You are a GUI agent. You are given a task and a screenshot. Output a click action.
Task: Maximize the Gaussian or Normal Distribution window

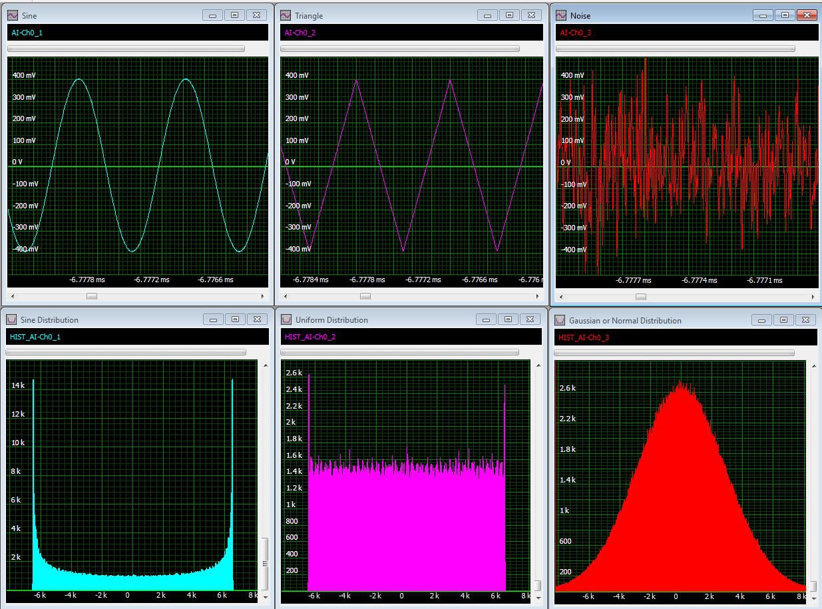tap(783, 319)
